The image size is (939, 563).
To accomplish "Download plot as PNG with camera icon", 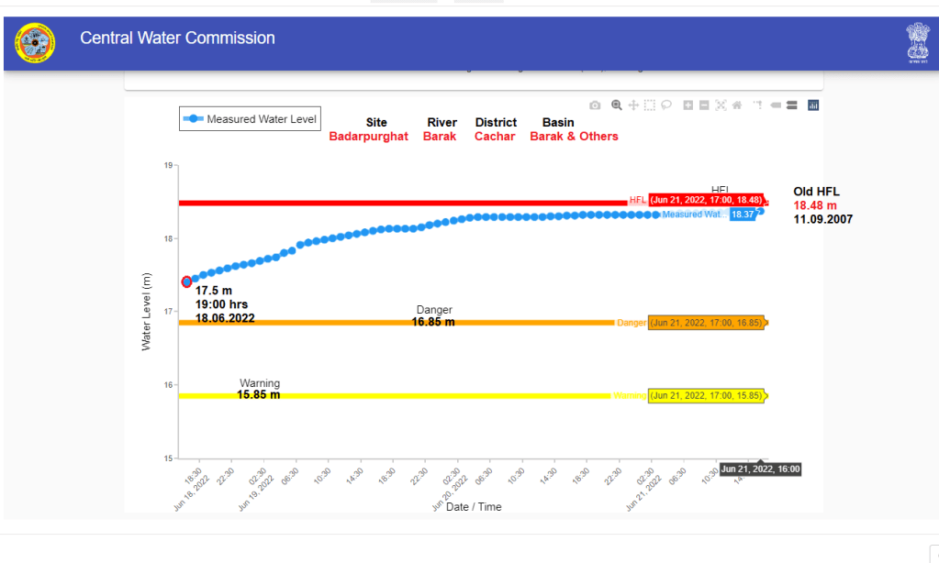I will point(595,105).
